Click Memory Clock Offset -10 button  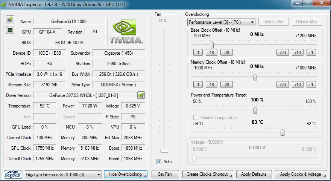[x=211, y=85]
